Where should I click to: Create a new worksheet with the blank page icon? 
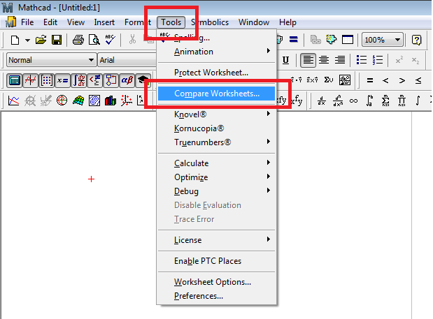pyautogui.click(x=15, y=40)
